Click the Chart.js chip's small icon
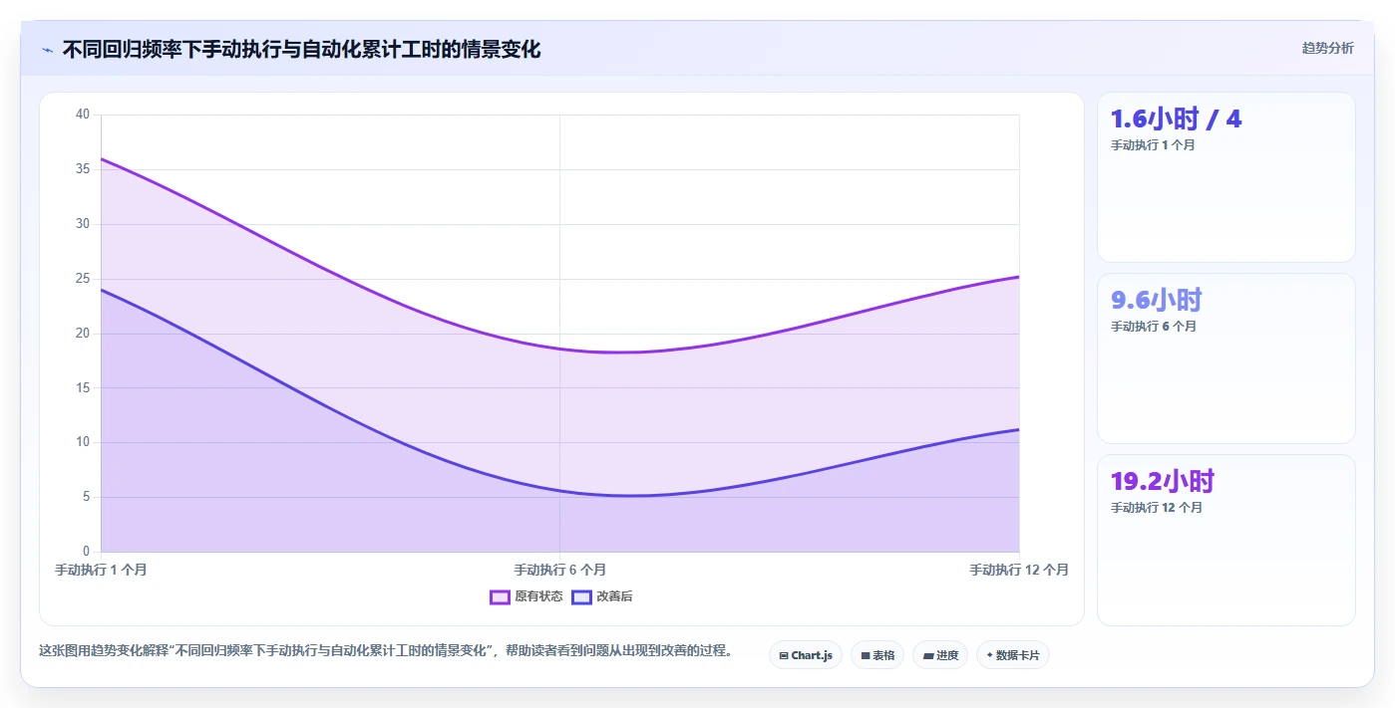 (x=784, y=655)
